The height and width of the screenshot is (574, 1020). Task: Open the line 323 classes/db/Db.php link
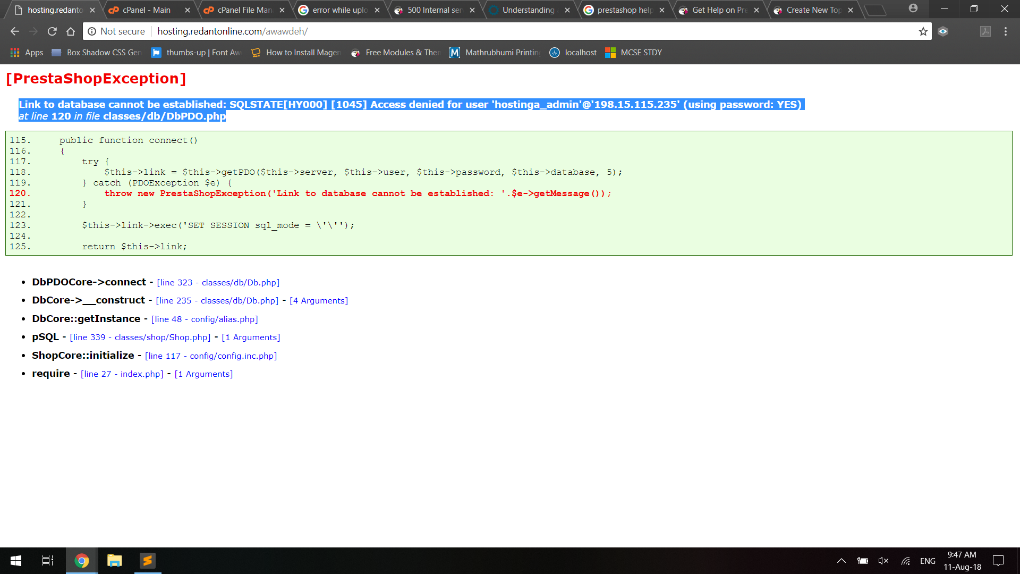218,283
